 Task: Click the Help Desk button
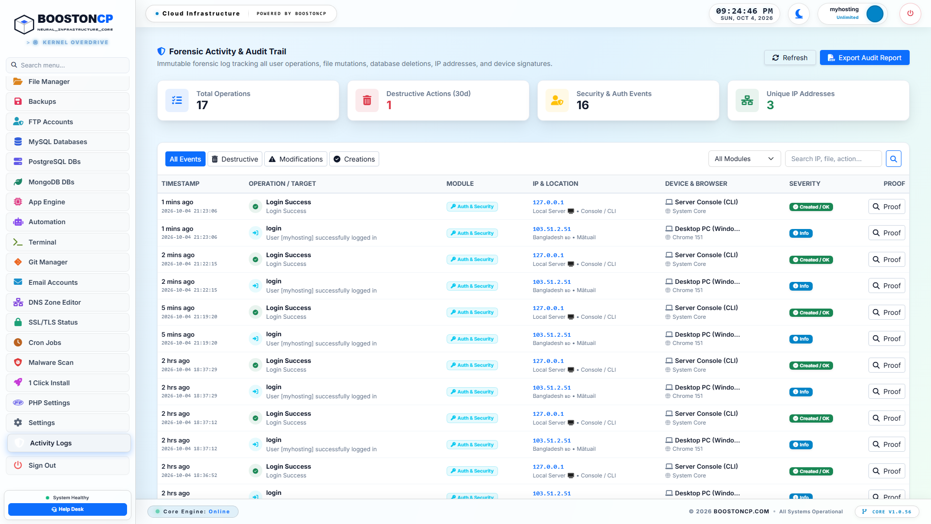click(68, 509)
